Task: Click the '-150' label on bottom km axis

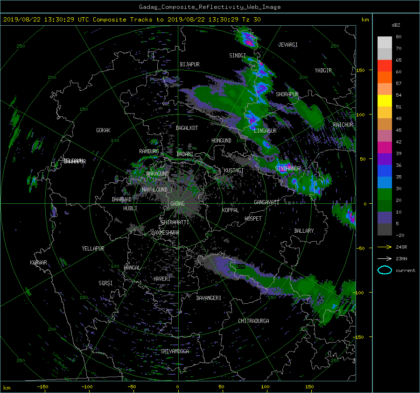Action: [42, 387]
